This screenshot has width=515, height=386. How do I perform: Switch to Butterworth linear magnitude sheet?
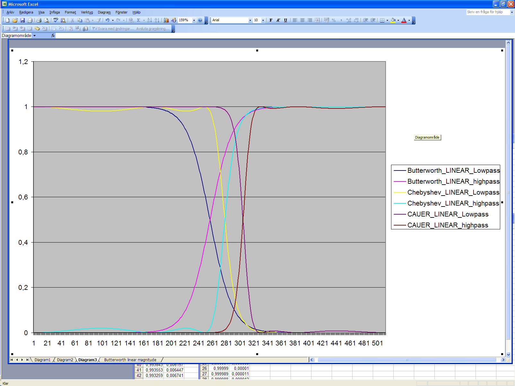pyautogui.click(x=130, y=360)
